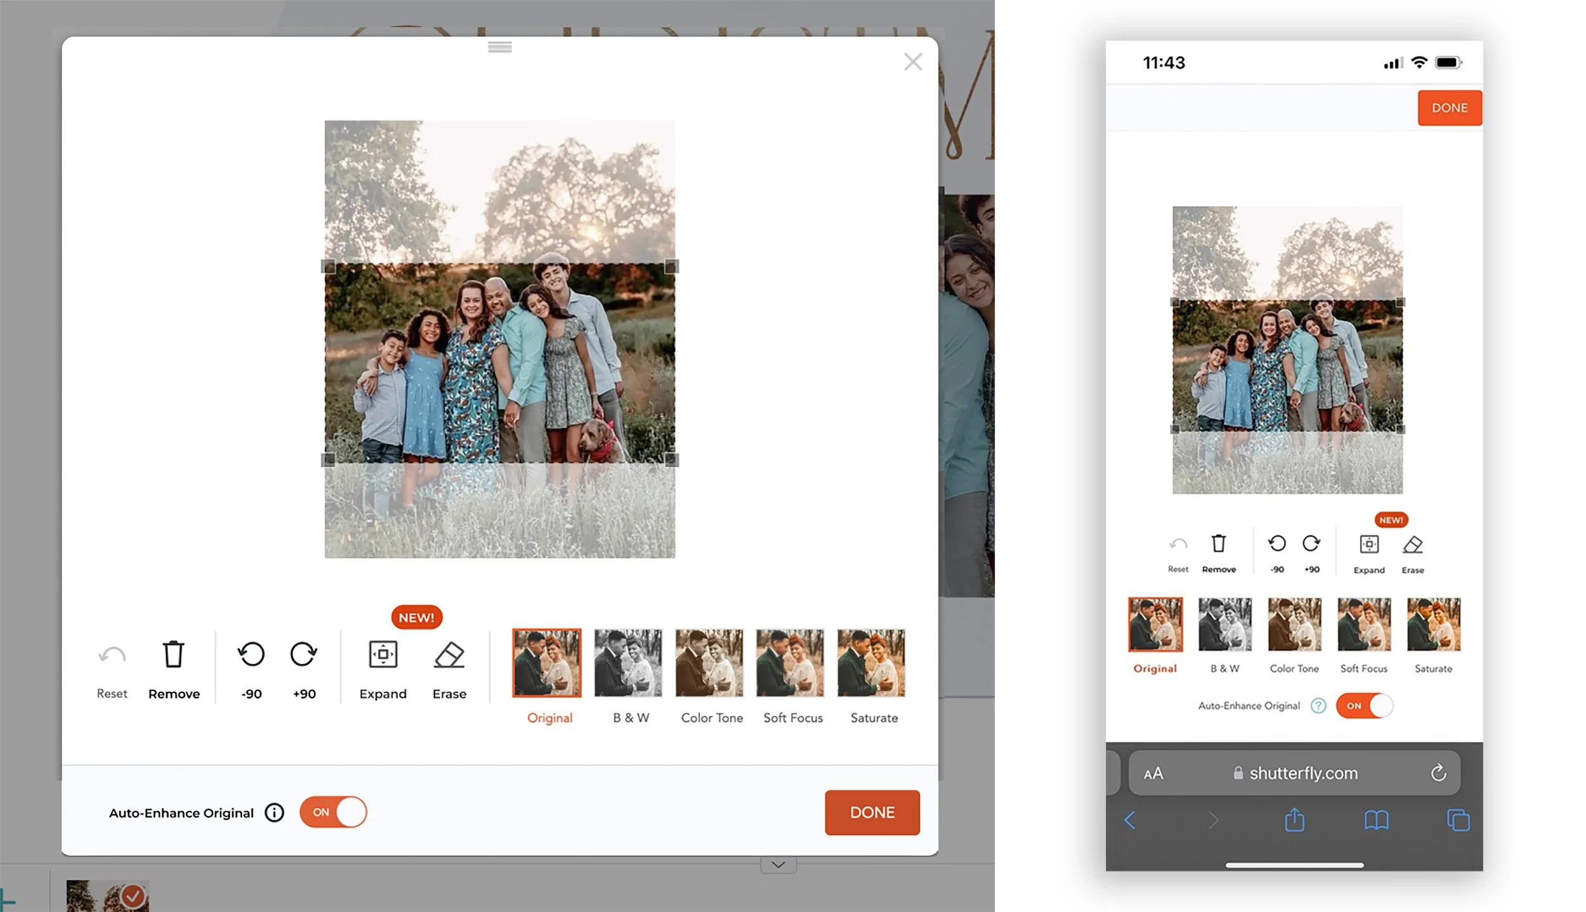The height and width of the screenshot is (912, 1586).
Task: Click the Remove trash icon in desktop editor
Action: (173, 655)
